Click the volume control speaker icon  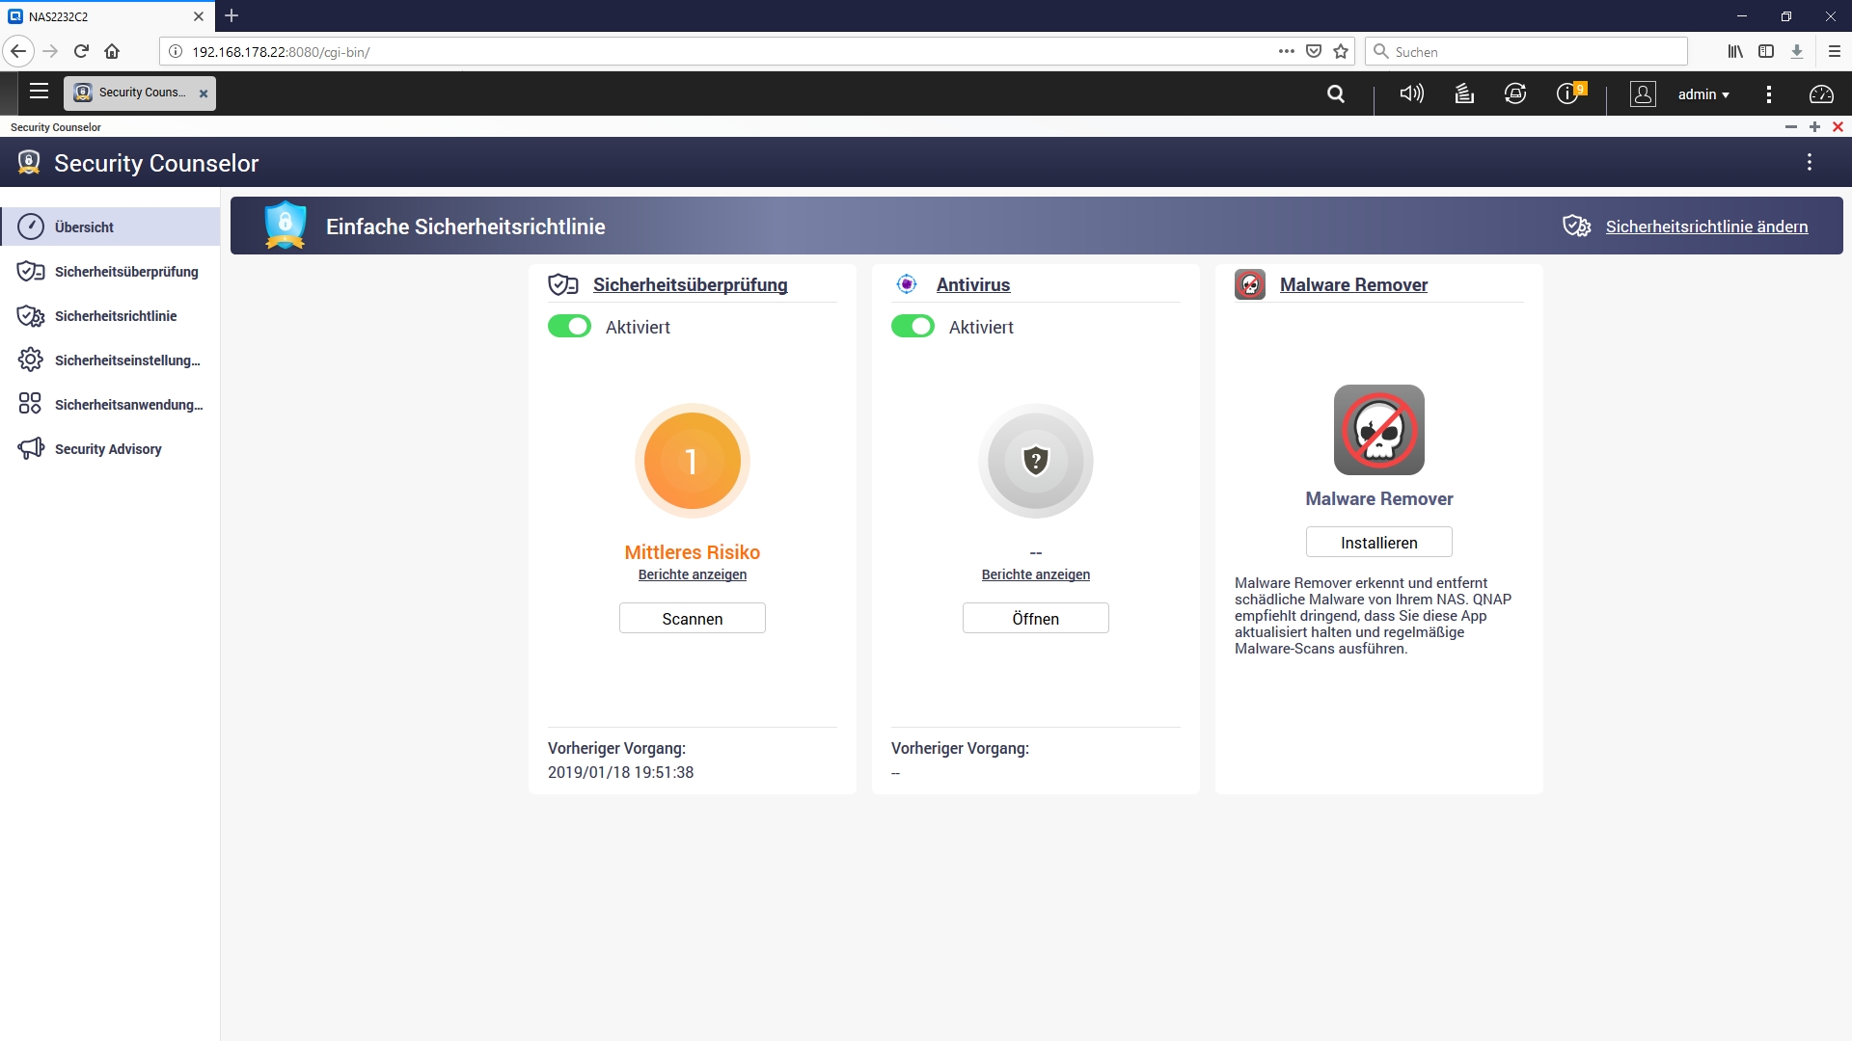tap(1411, 93)
